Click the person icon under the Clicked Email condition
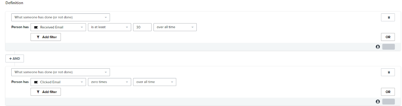Image resolution: width=402 pixels, height=106 pixels. (x=378, y=102)
